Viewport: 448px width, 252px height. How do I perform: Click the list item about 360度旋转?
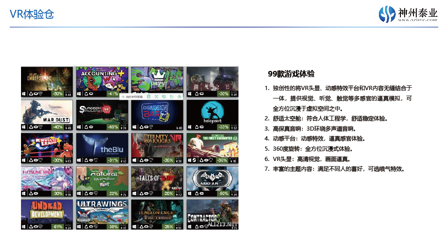(x=308, y=148)
